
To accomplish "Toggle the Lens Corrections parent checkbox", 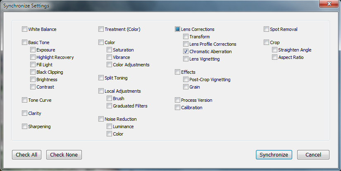I will [177, 29].
